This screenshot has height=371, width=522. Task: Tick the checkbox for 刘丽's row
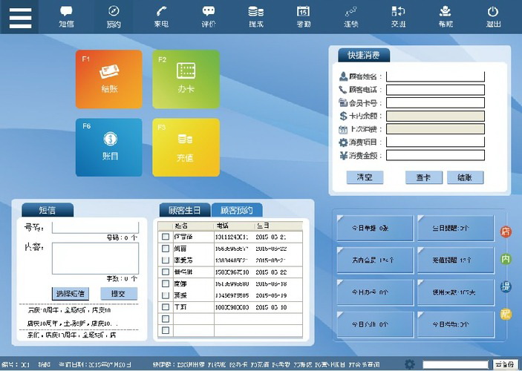pos(165,249)
